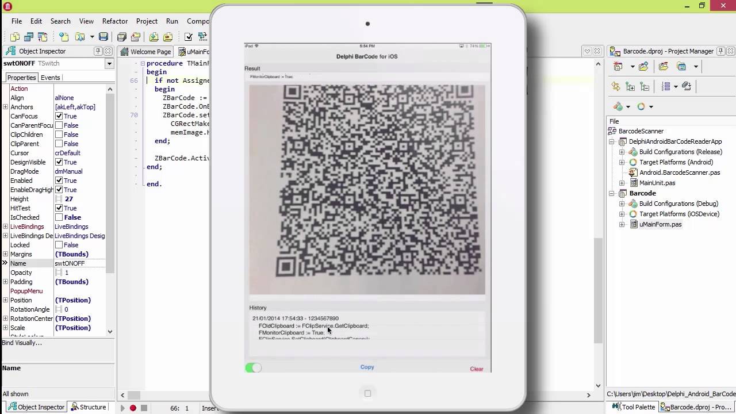Toggle the IsChecked checkbox

click(59, 217)
